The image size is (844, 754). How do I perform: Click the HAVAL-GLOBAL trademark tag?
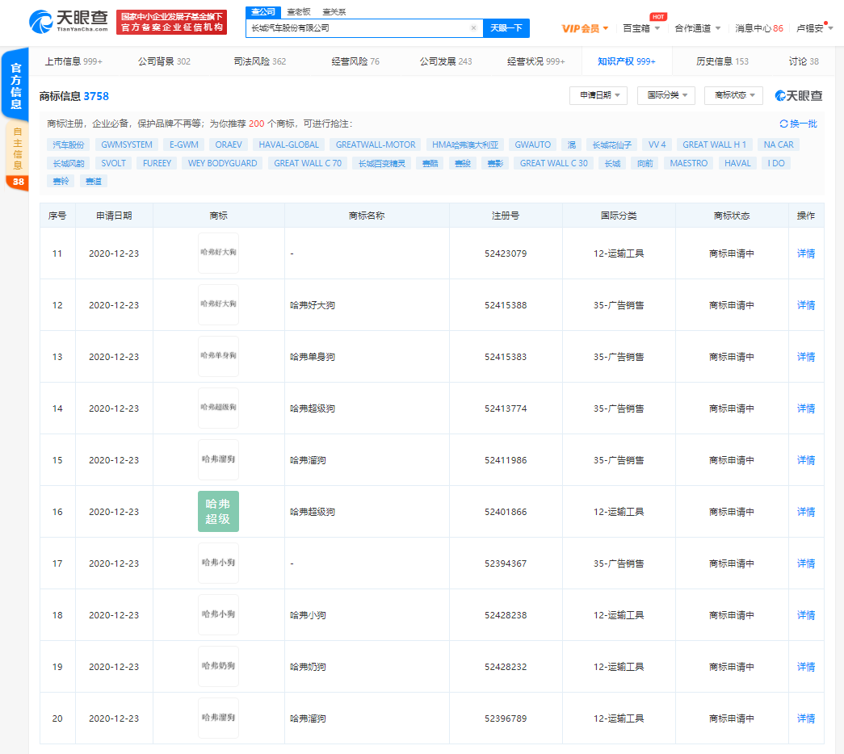[288, 145]
